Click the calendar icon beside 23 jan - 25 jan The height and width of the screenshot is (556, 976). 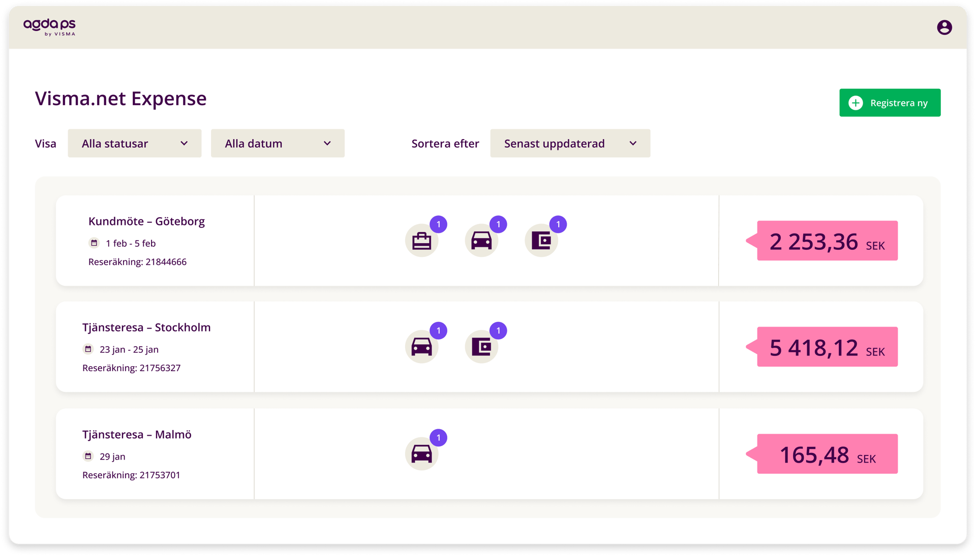point(88,349)
